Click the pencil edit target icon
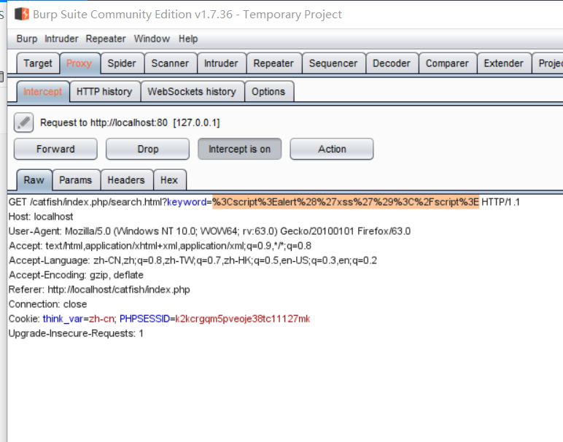 (23, 123)
